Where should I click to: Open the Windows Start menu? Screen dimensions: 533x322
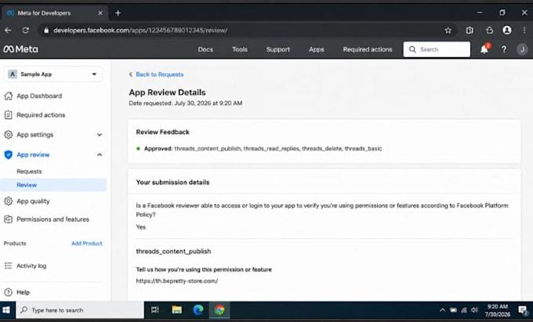(x=6, y=309)
